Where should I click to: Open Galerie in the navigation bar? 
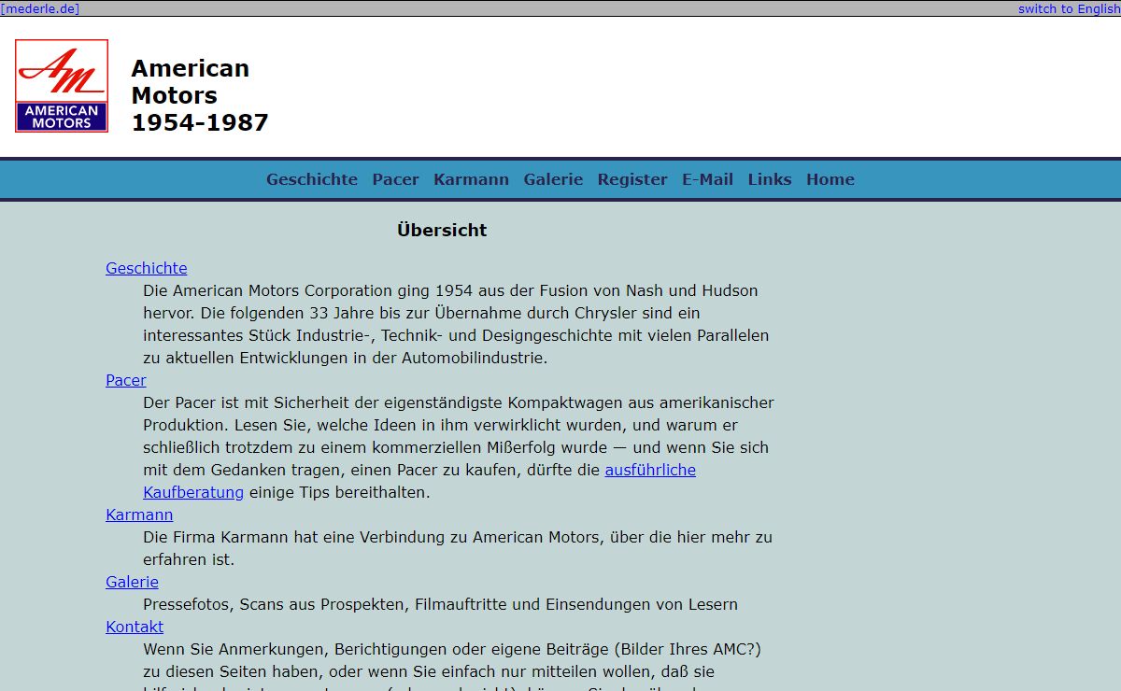pos(553,179)
